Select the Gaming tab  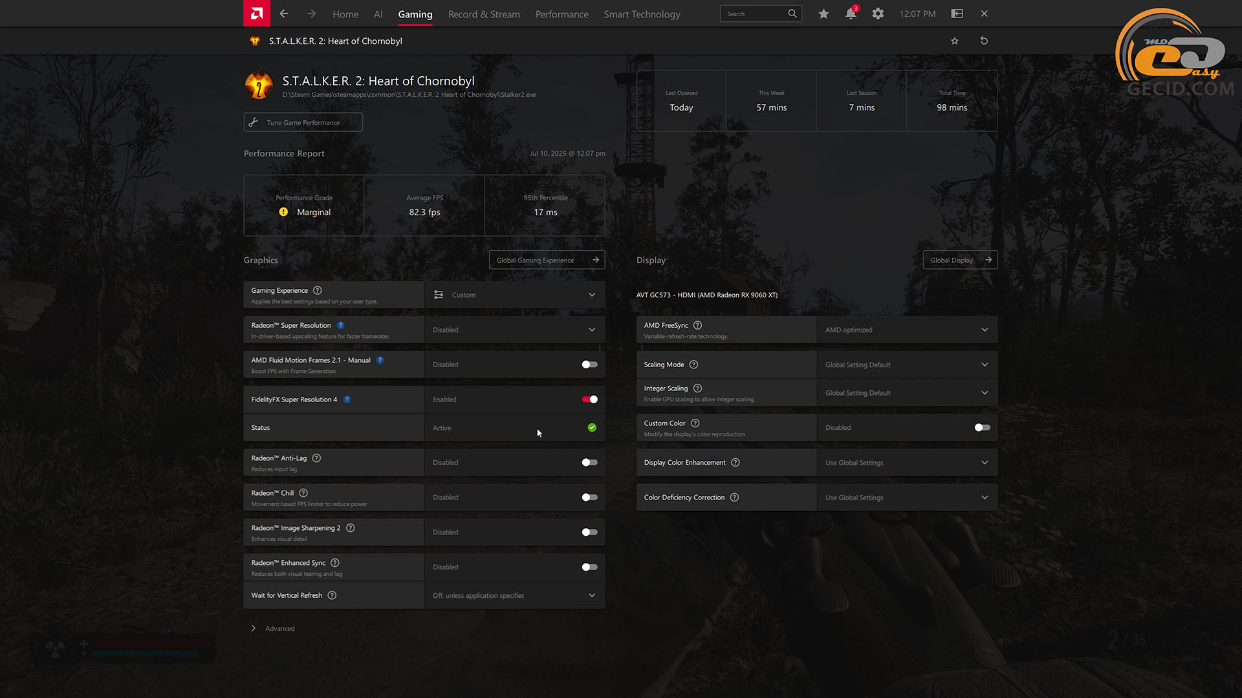[x=415, y=14]
